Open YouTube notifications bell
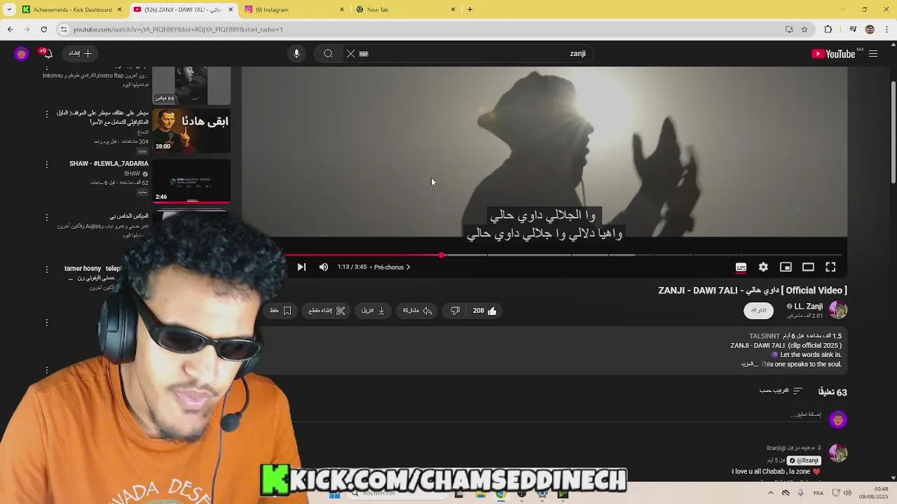This screenshot has height=504, width=897. pos(47,53)
